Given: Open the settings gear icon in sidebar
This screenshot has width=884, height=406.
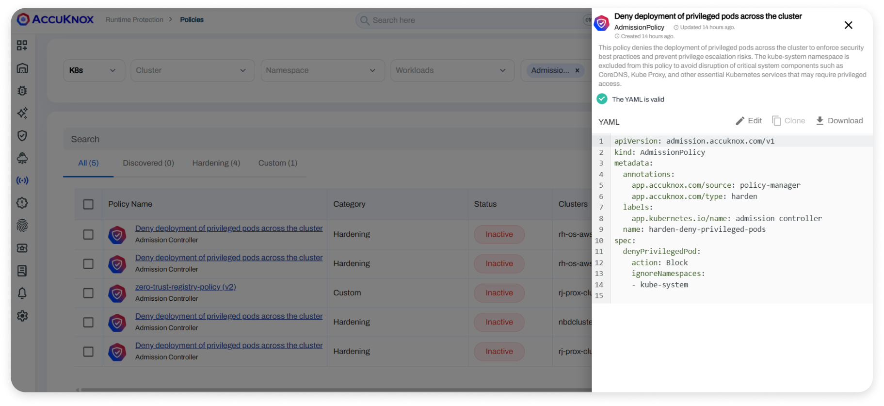Looking at the screenshot, I should coord(22,316).
